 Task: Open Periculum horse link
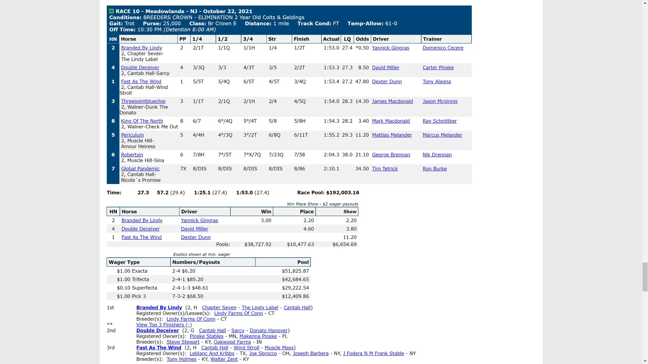point(132,135)
